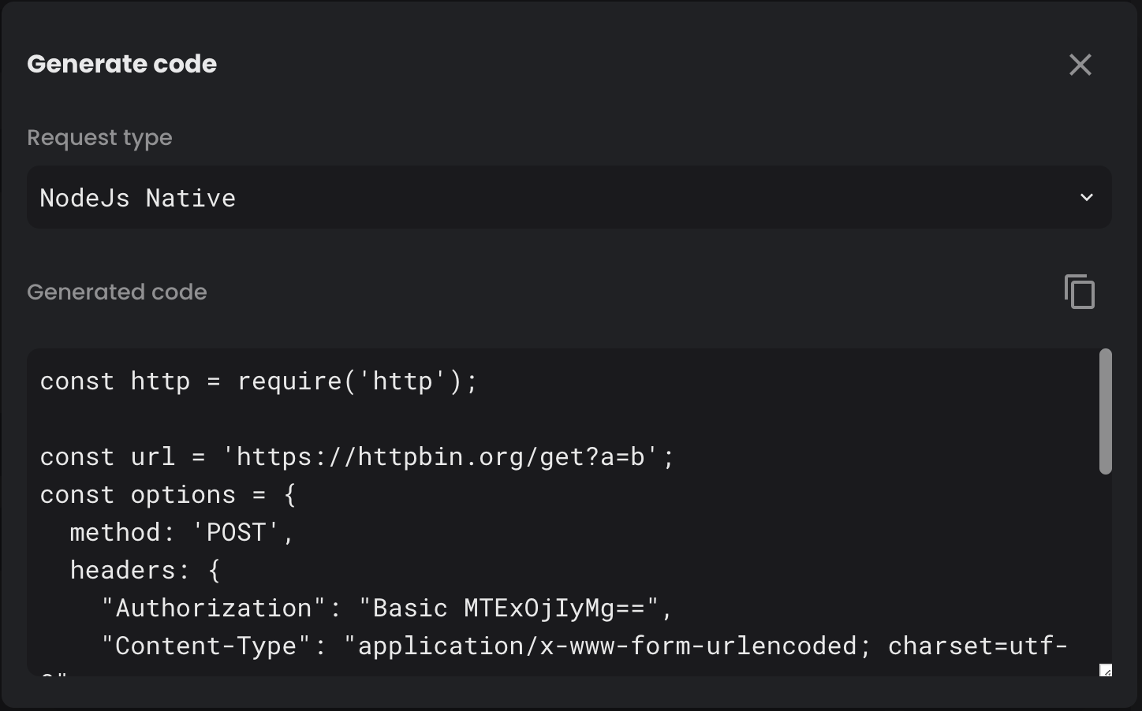Click the "Generated code" label
This screenshot has width=1142, height=711.
(117, 292)
